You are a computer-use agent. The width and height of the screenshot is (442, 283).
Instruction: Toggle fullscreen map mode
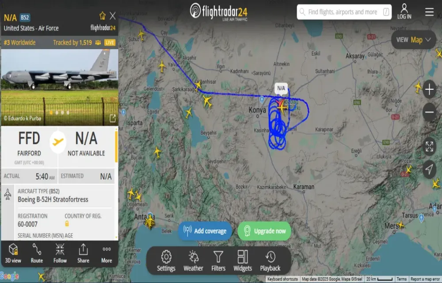[x=429, y=146]
